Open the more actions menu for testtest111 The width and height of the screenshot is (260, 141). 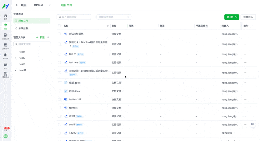tap(245, 100)
